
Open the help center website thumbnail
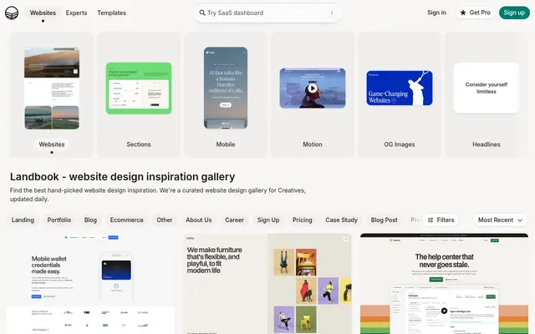coord(444,284)
